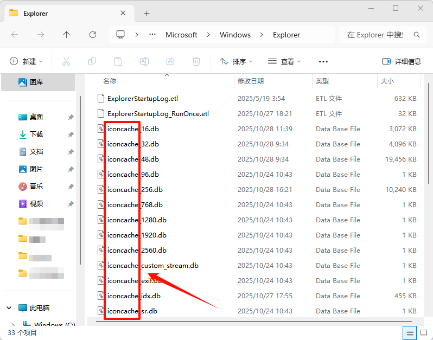433x340 pixels.
Task: Click the Paste clipboard icon
Action: pyautogui.click(x=118, y=61)
